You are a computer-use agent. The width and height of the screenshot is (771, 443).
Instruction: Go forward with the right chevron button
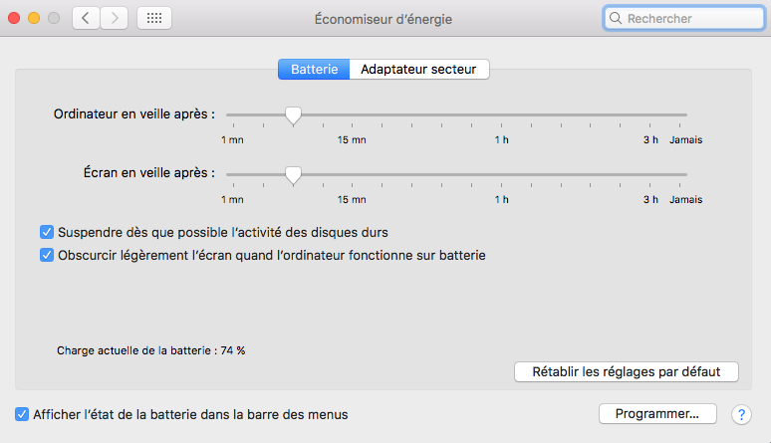pyautogui.click(x=115, y=18)
